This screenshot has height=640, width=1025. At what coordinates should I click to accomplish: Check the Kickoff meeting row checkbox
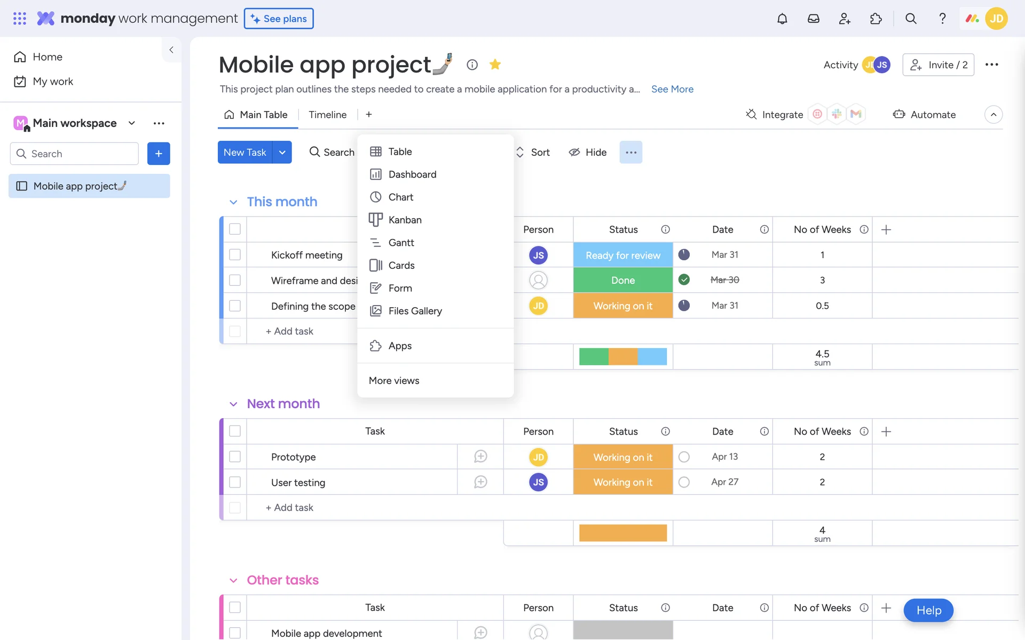(235, 255)
